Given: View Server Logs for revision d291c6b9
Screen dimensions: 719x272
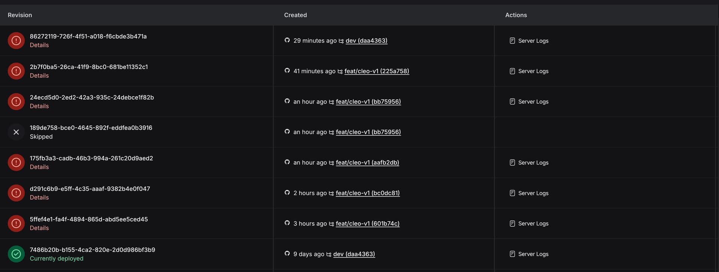Looking at the screenshot, I should pyautogui.click(x=529, y=193).
